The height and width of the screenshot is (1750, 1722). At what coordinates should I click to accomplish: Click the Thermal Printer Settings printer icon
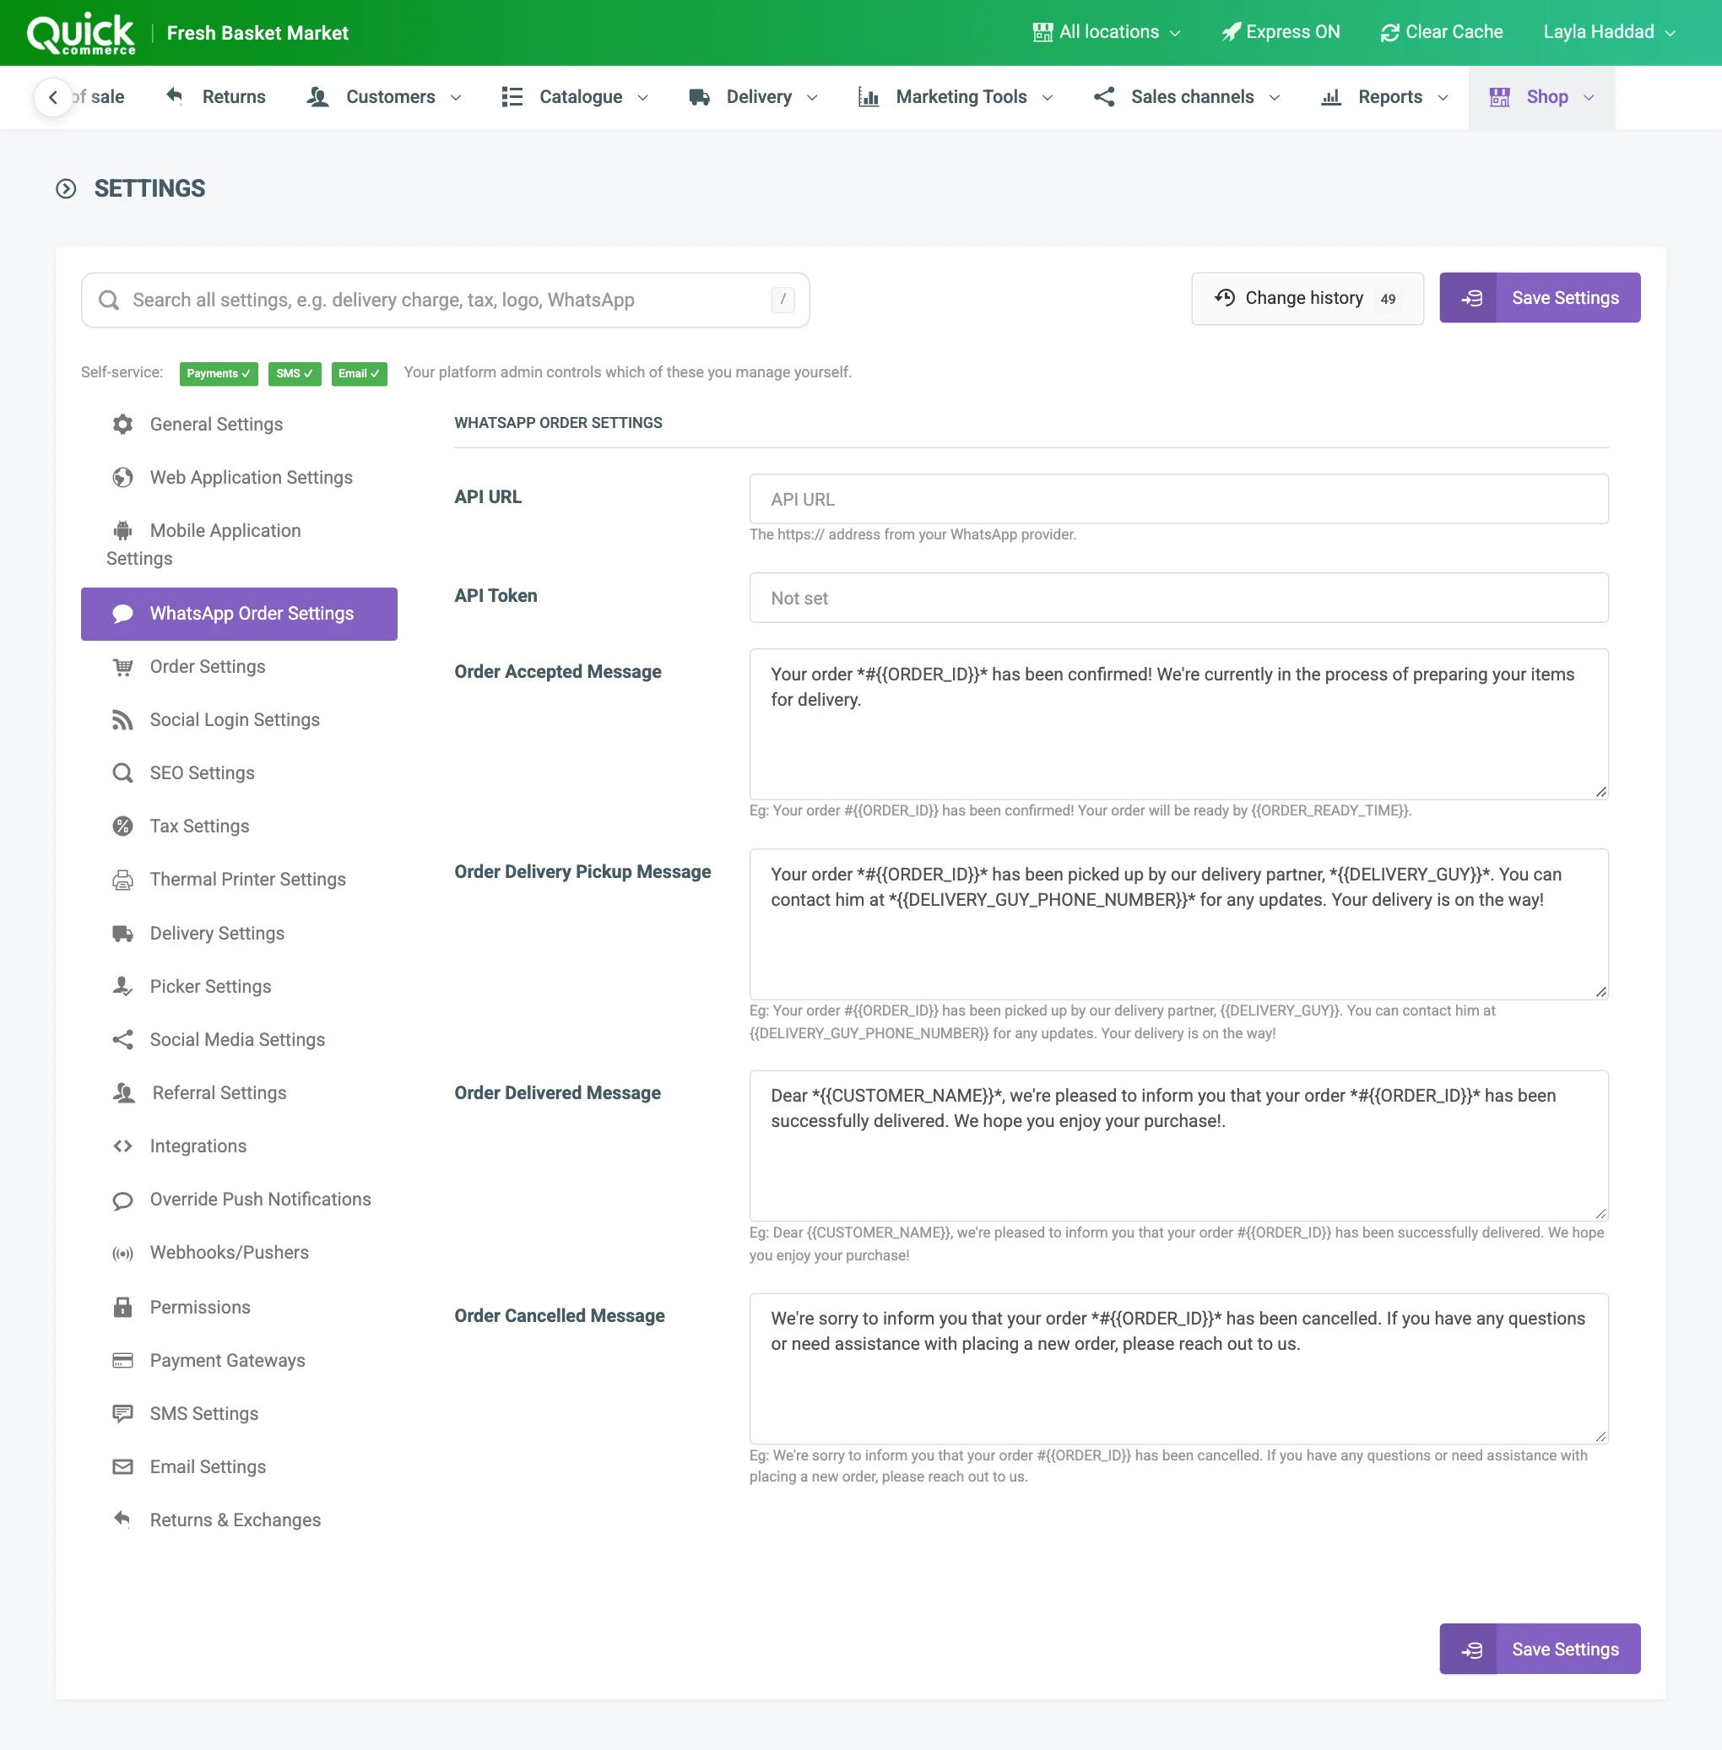click(123, 879)
